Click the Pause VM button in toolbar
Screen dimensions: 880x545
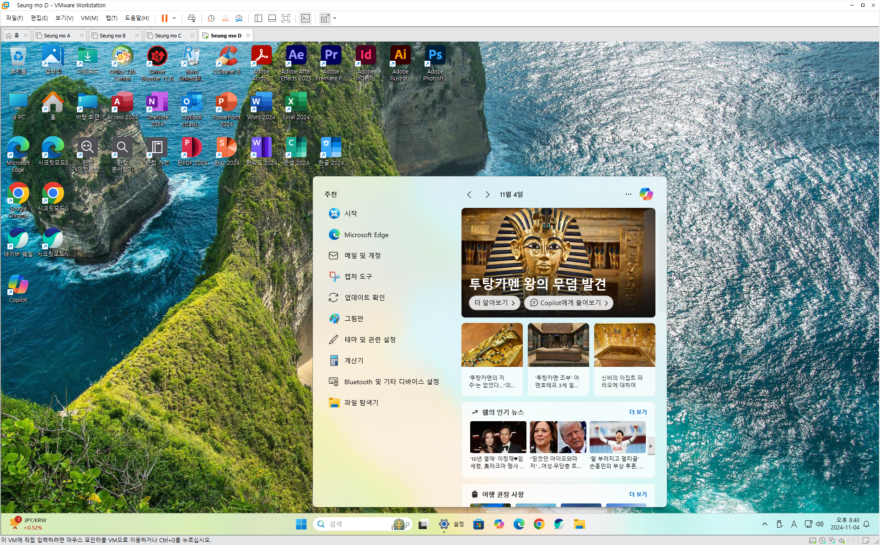pyautogui.click(x=164, y=18)
